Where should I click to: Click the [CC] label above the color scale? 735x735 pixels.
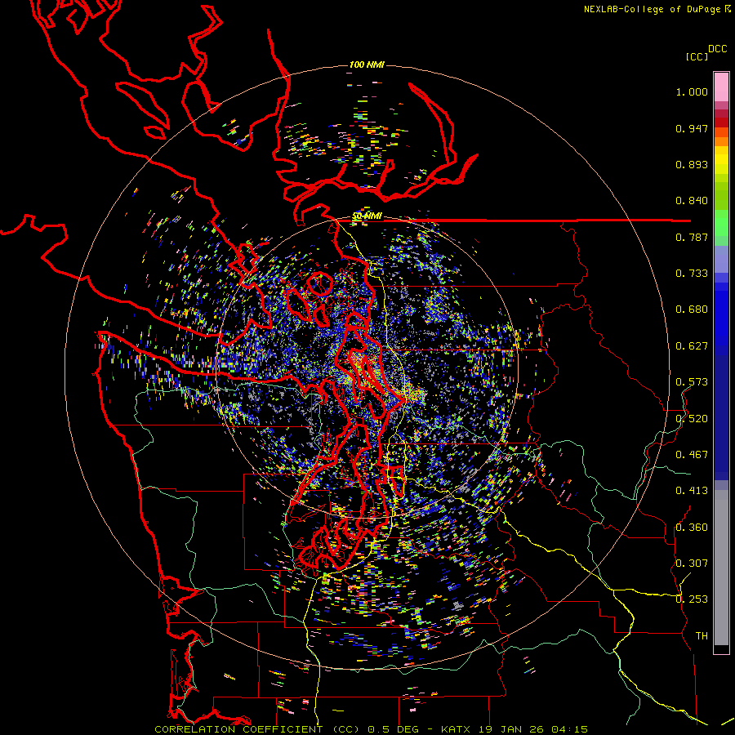pos(697,56)
